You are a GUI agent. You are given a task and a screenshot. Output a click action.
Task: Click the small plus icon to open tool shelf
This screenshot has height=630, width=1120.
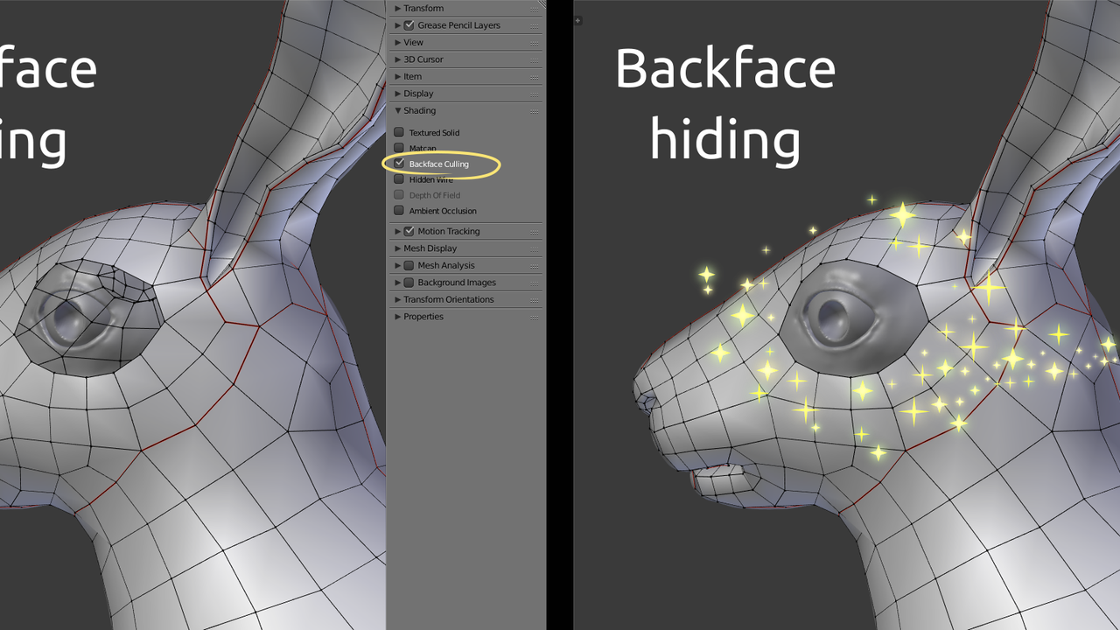(577, 20)
